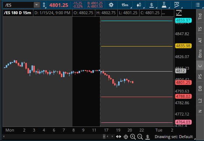Click the O: 4802.75 open value

[83, 13]
